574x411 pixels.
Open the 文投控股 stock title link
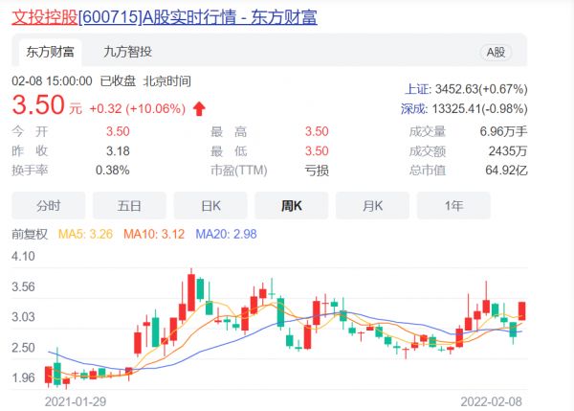coord(43,16)
